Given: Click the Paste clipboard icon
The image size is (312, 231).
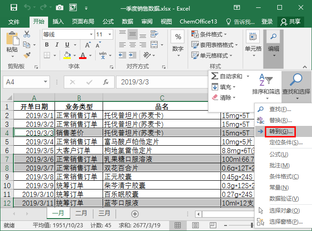Looking at the screenshot, I should tap(12, 38).
